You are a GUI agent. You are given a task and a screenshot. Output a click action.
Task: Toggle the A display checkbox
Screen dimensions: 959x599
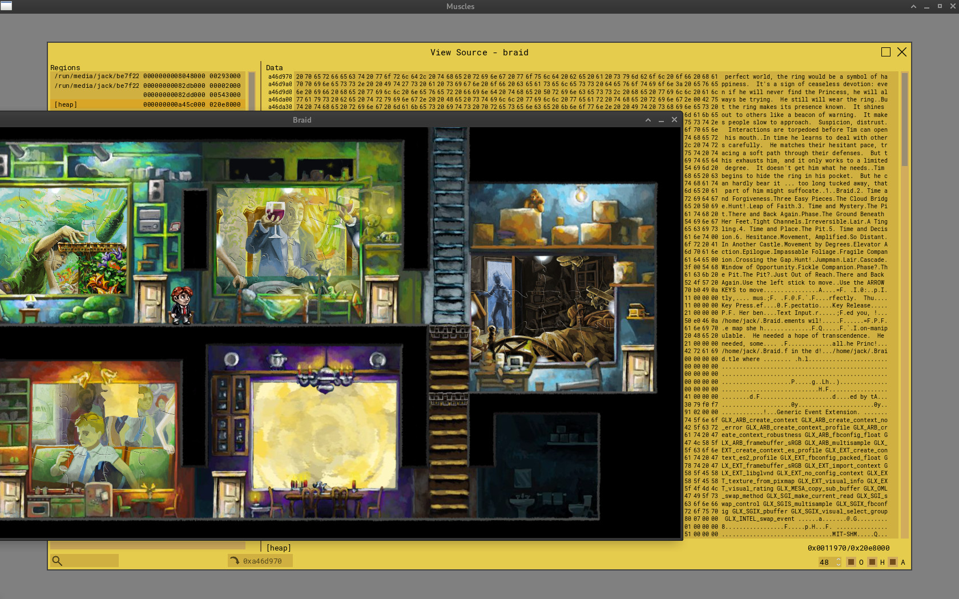(893, 562)
